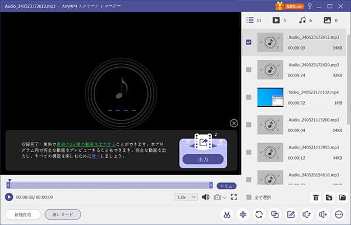Click the 50% off gift promotion icon

tap(290, 6)
